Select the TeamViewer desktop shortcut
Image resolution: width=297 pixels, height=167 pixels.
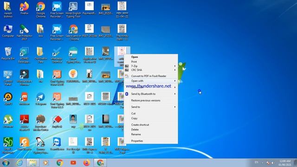[x=57, y=144]
